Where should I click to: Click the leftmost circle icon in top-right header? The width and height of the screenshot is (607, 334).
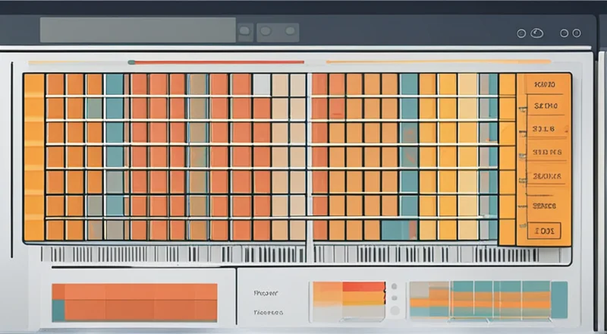point(521,33)
